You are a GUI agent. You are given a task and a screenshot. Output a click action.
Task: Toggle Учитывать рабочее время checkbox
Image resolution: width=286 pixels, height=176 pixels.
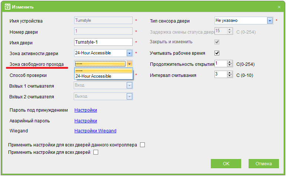point(217,53)
